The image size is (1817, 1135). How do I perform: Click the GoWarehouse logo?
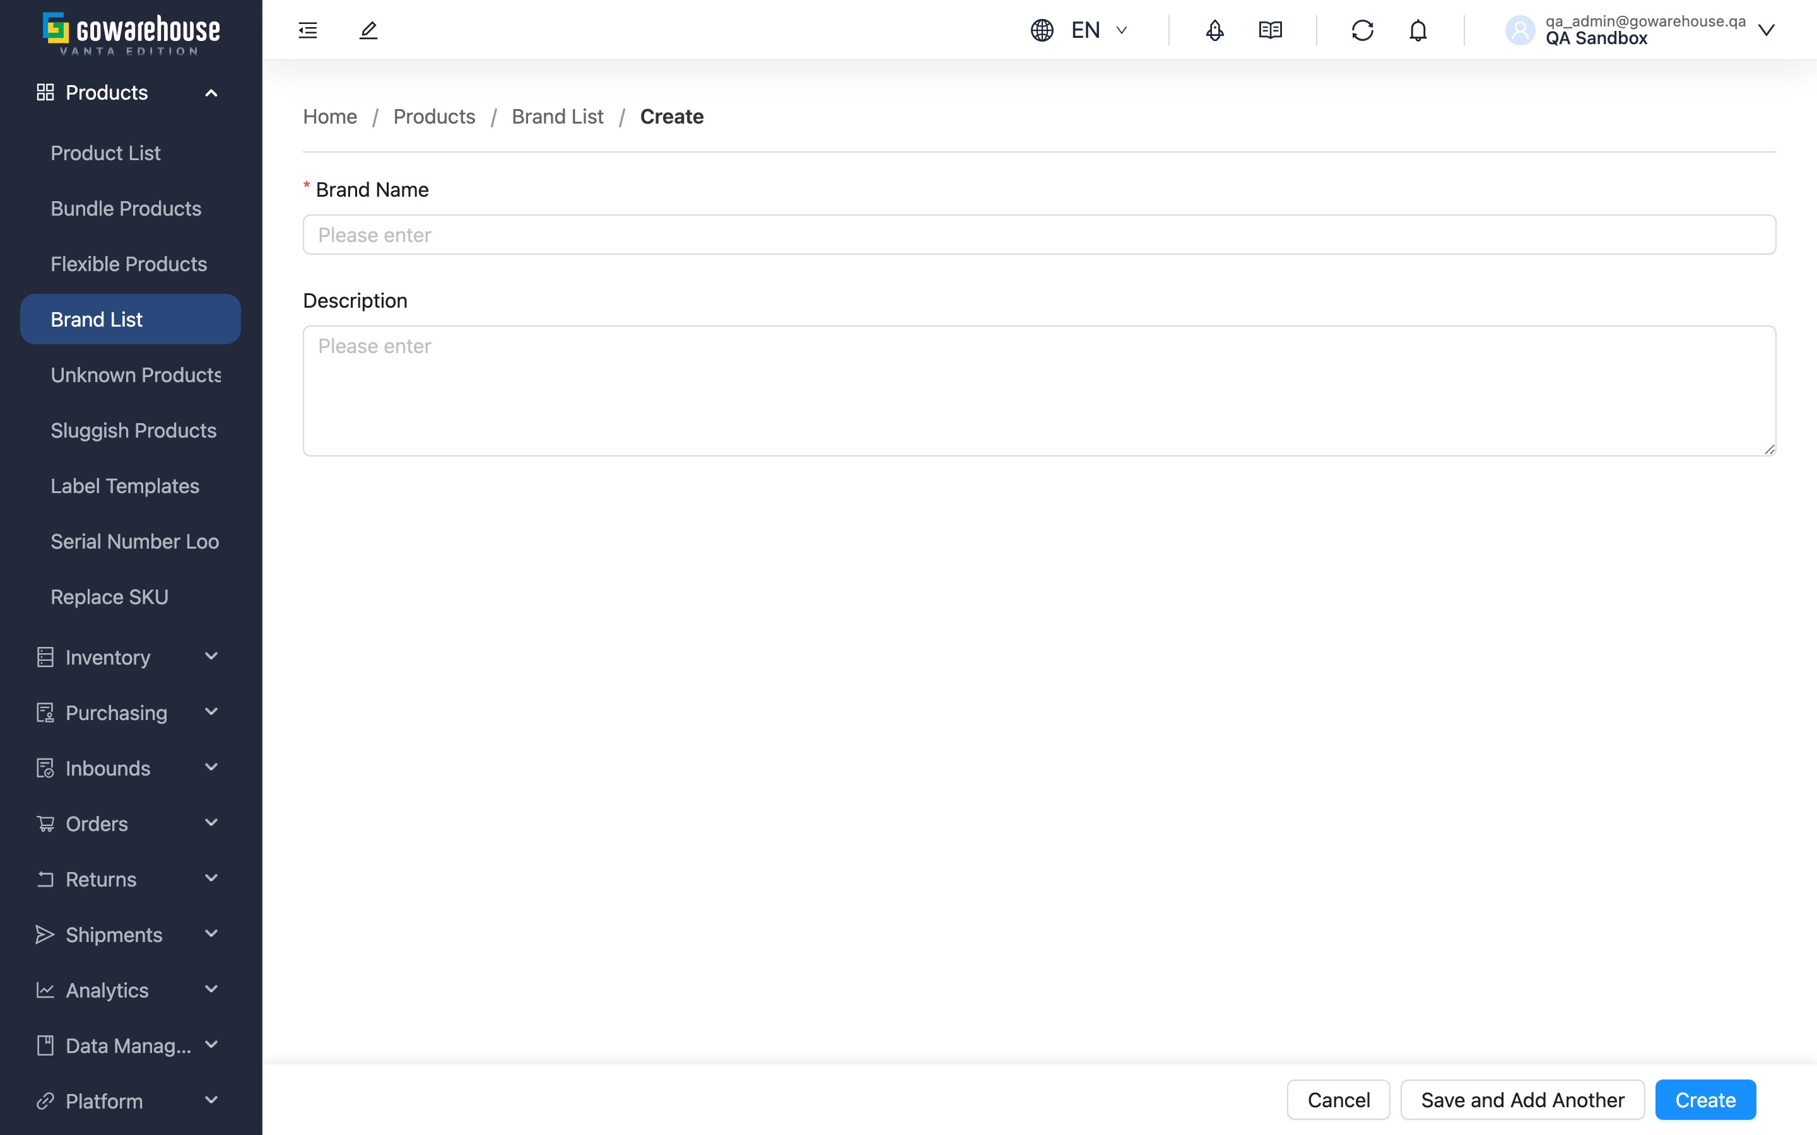[131, 33]
